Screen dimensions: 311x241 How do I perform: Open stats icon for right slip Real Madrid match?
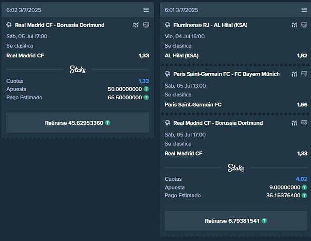pyautogui.click(x=295, y=123)
